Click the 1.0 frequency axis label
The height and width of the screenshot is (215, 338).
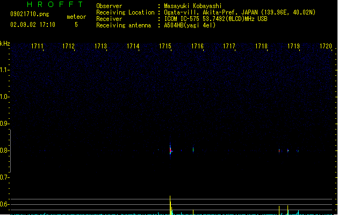click(x=4, y=97)
